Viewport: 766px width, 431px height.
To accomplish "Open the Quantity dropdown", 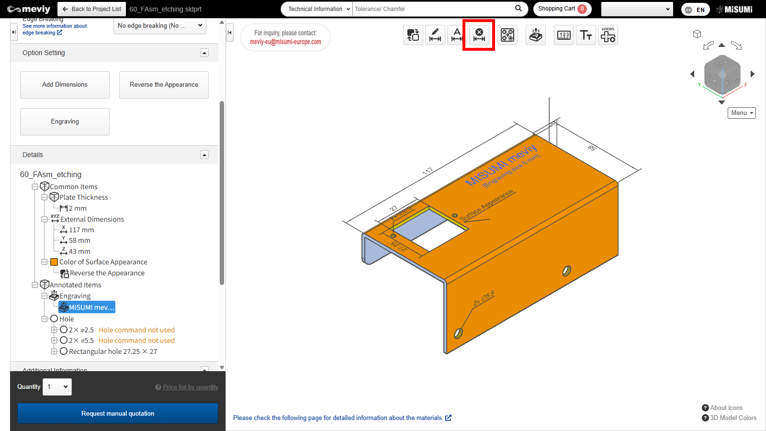I will coord(57,387).
